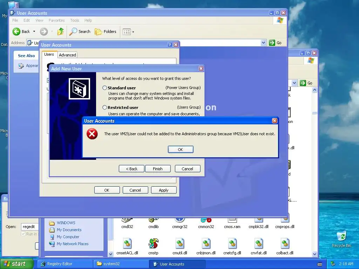
Task: Switch to the Advanced tab
Action: [67, 55]
